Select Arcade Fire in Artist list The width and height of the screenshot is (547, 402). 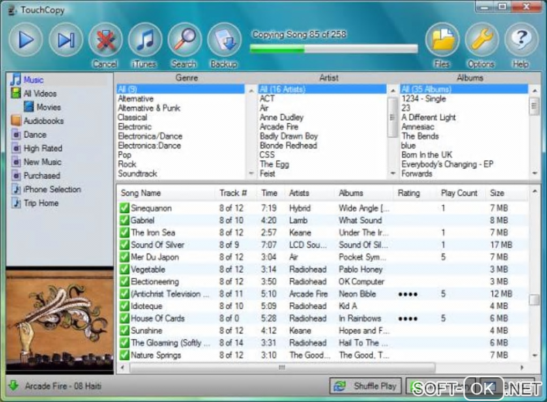click(279, 127)
